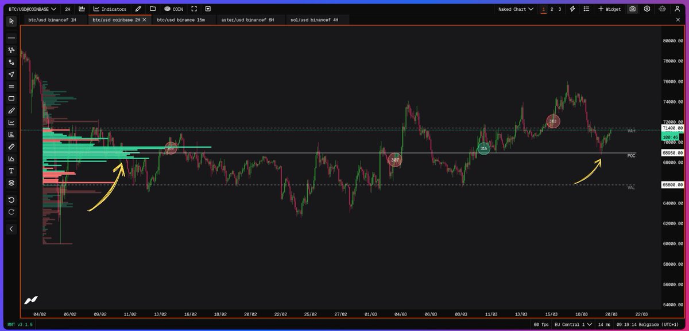Select the cursor pointer tool
This screenshot has width=689, height=331.
[x=11, y=21]
